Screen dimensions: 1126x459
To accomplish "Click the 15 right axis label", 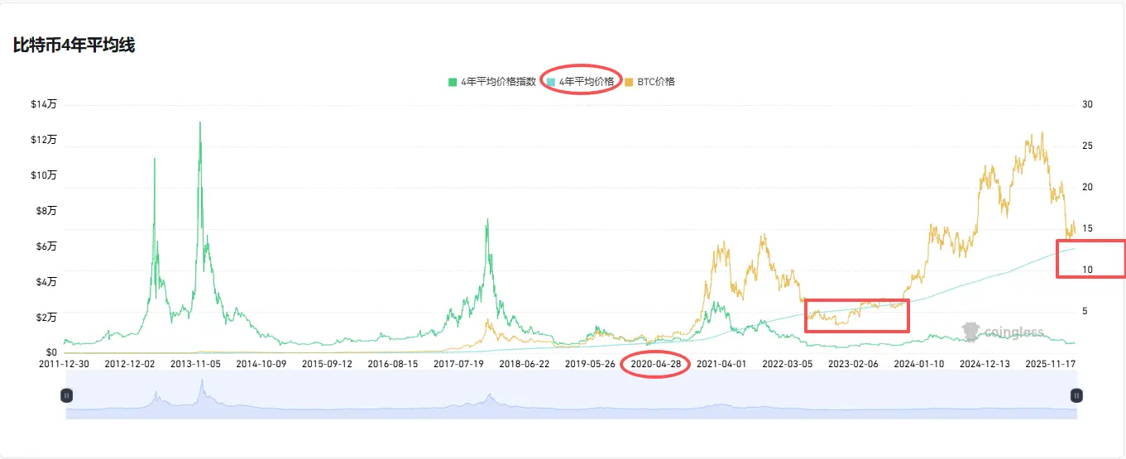I will click(x=1087, y=229).
